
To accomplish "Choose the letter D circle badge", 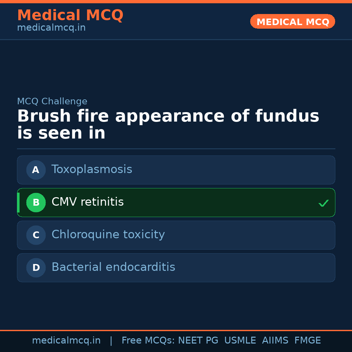I will click(36, 268).
